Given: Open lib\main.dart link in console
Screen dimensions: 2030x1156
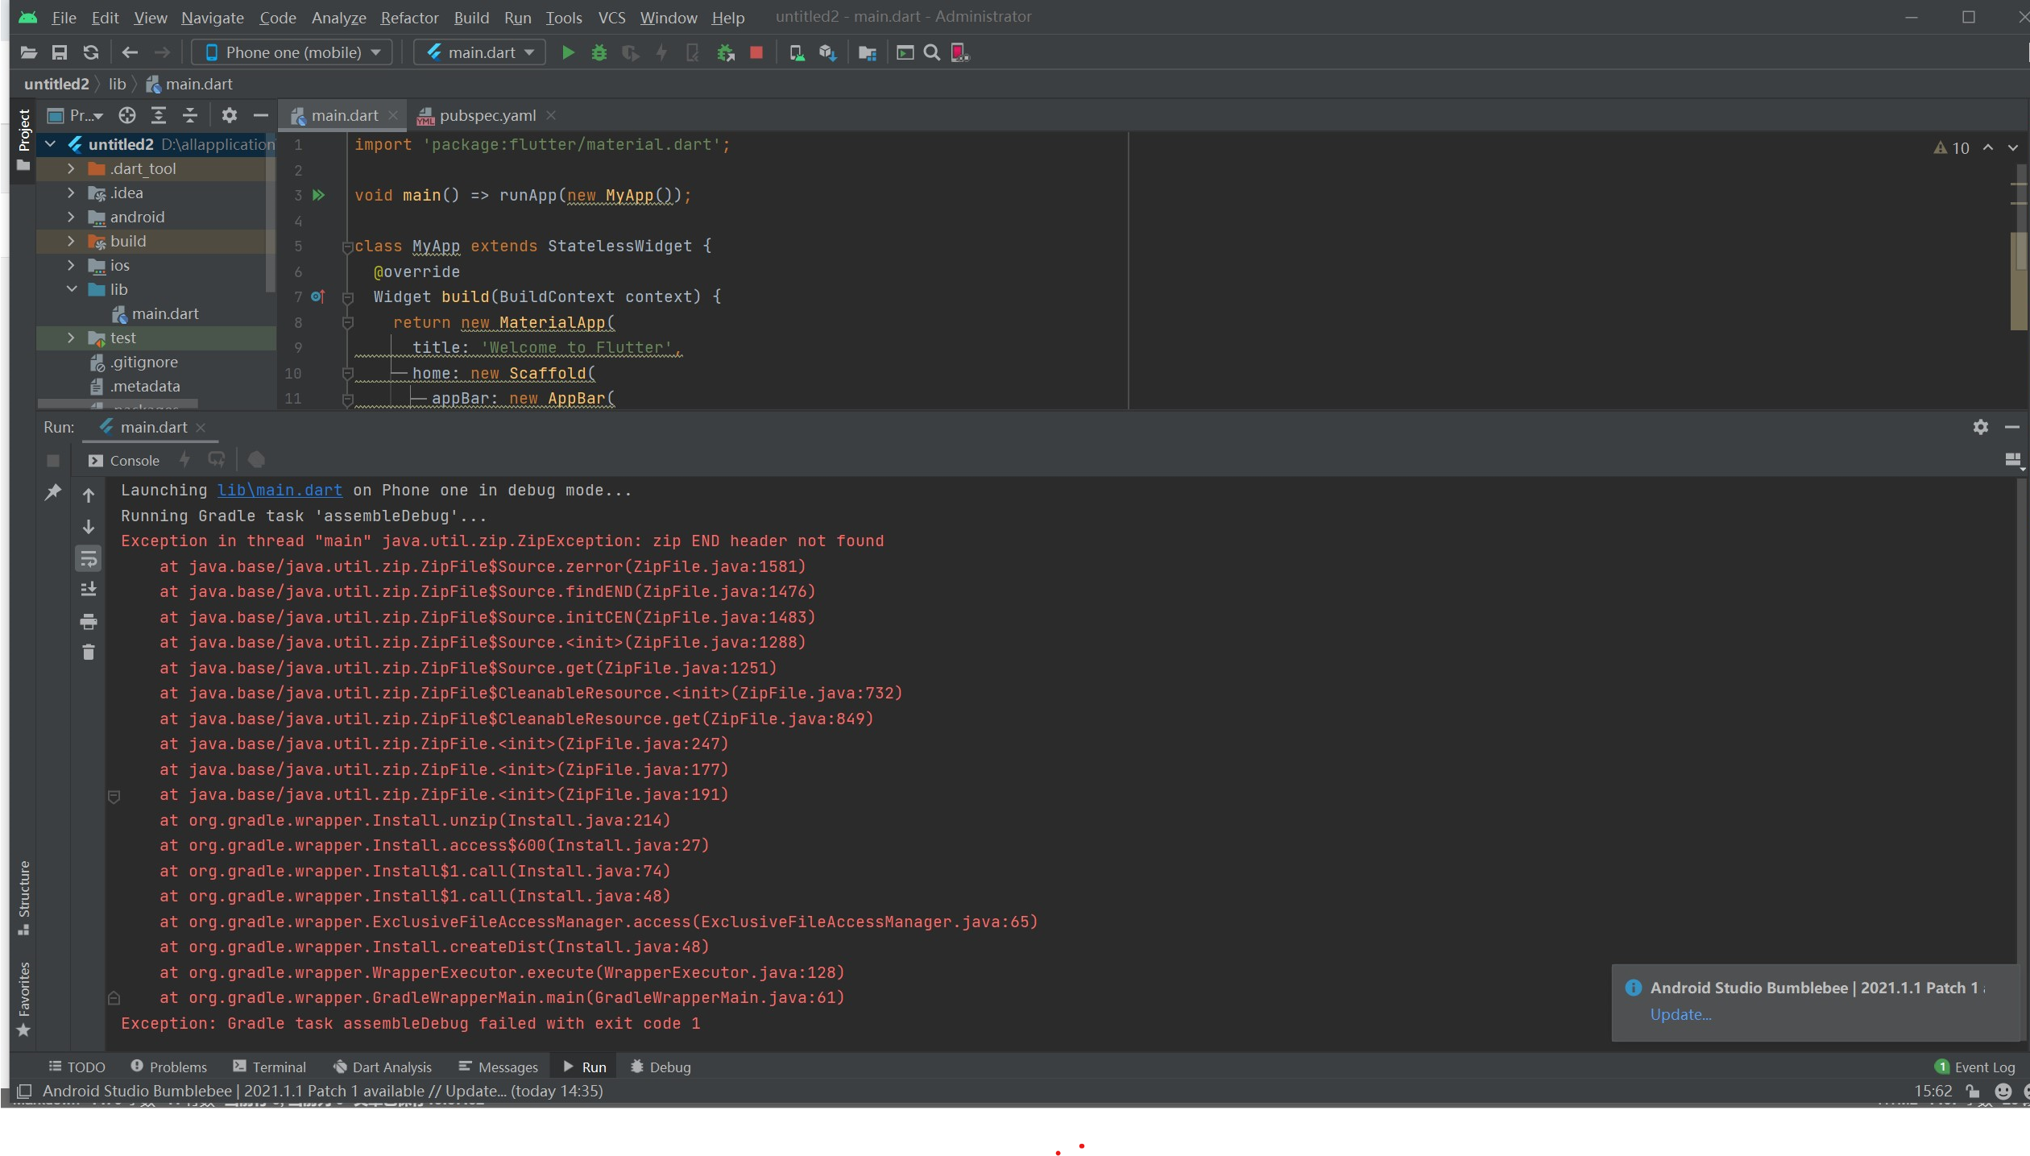Looking at the screenshot, I should [280, 491].
